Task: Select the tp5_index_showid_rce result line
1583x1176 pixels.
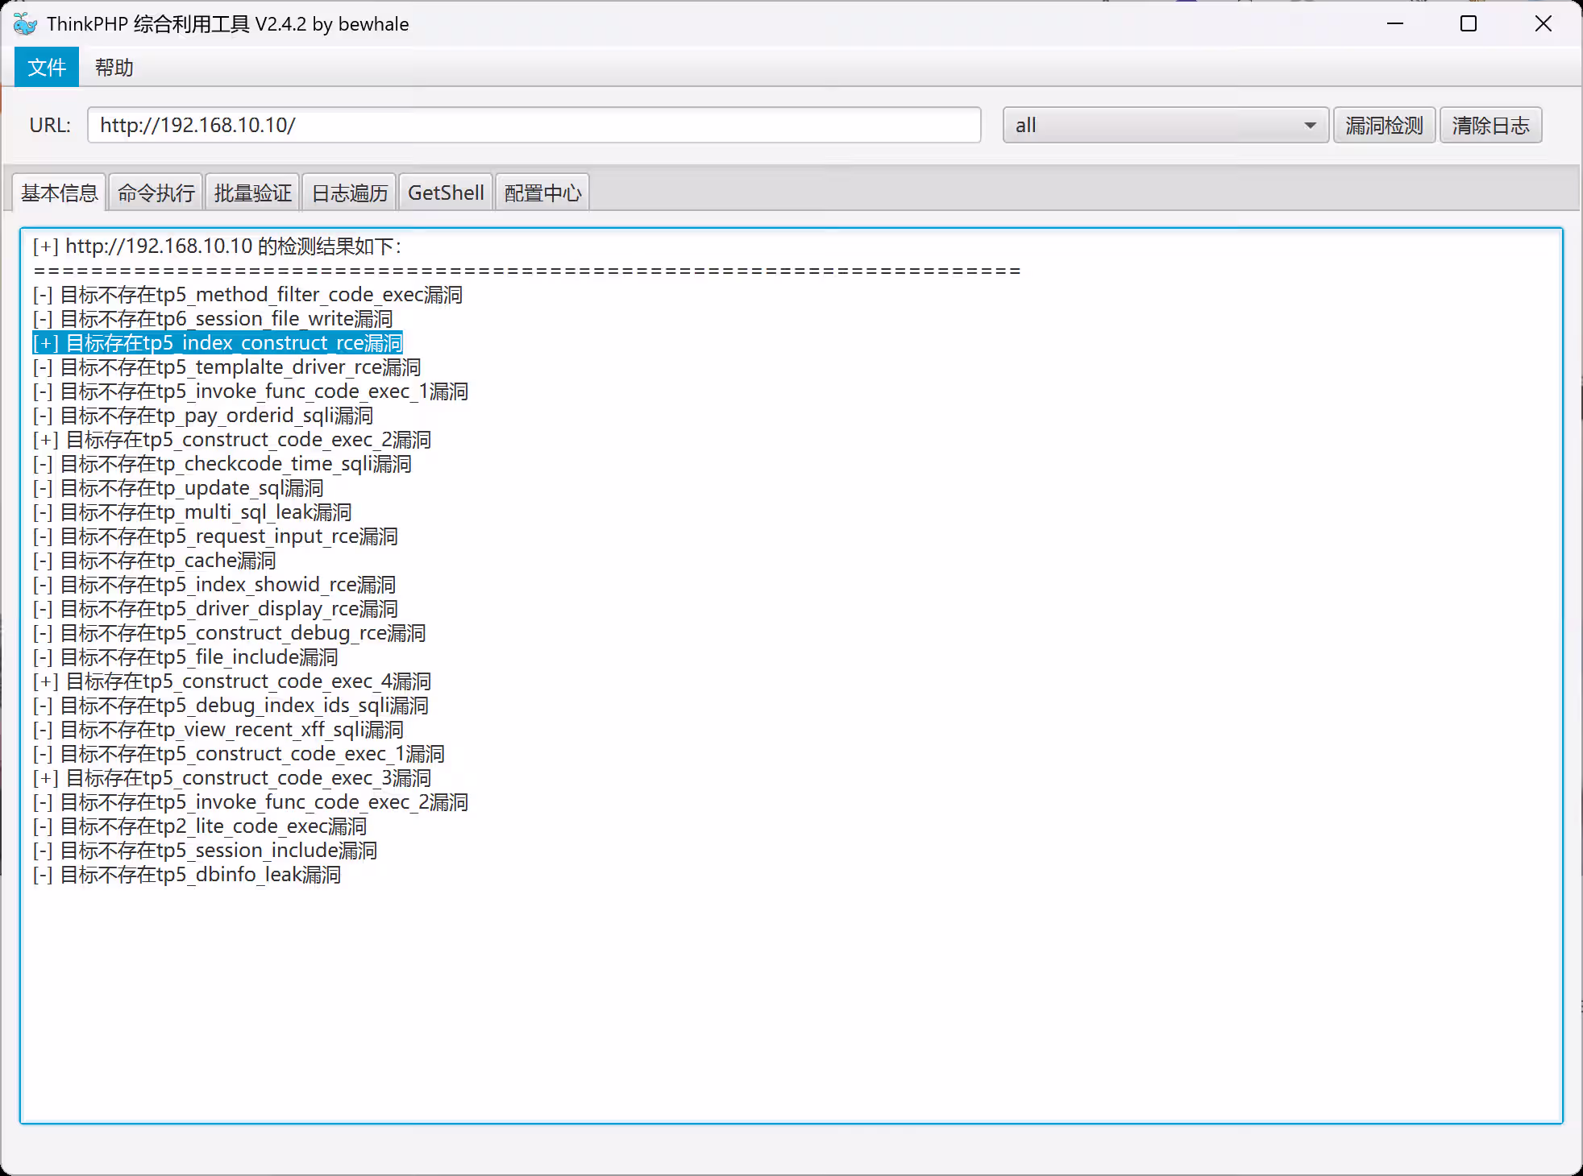Action: point(214,584)
